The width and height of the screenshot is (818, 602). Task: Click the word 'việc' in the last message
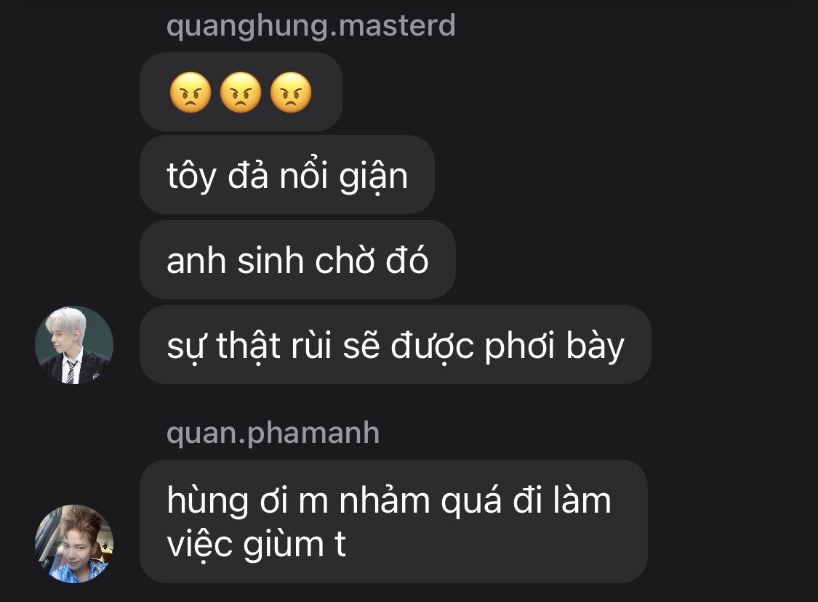(201, 545)
